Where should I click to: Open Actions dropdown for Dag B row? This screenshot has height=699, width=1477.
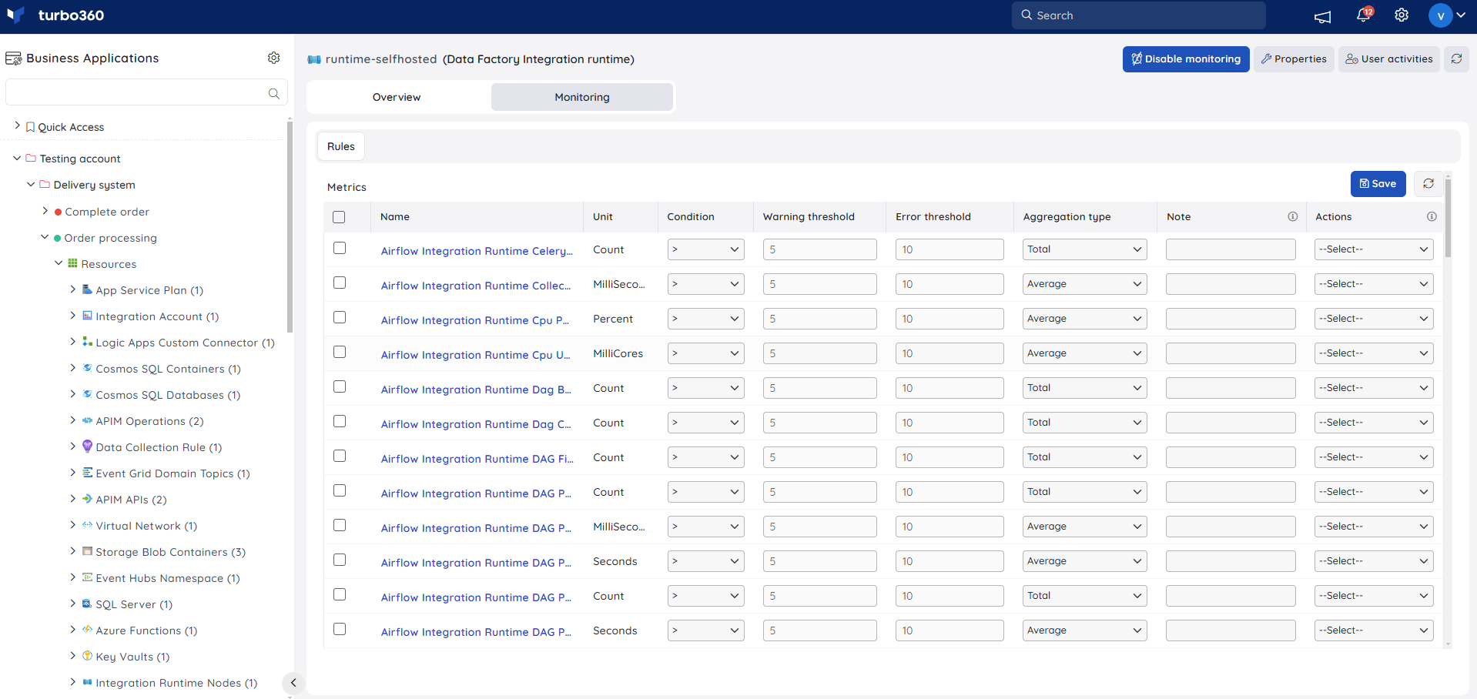[1374, 388]
